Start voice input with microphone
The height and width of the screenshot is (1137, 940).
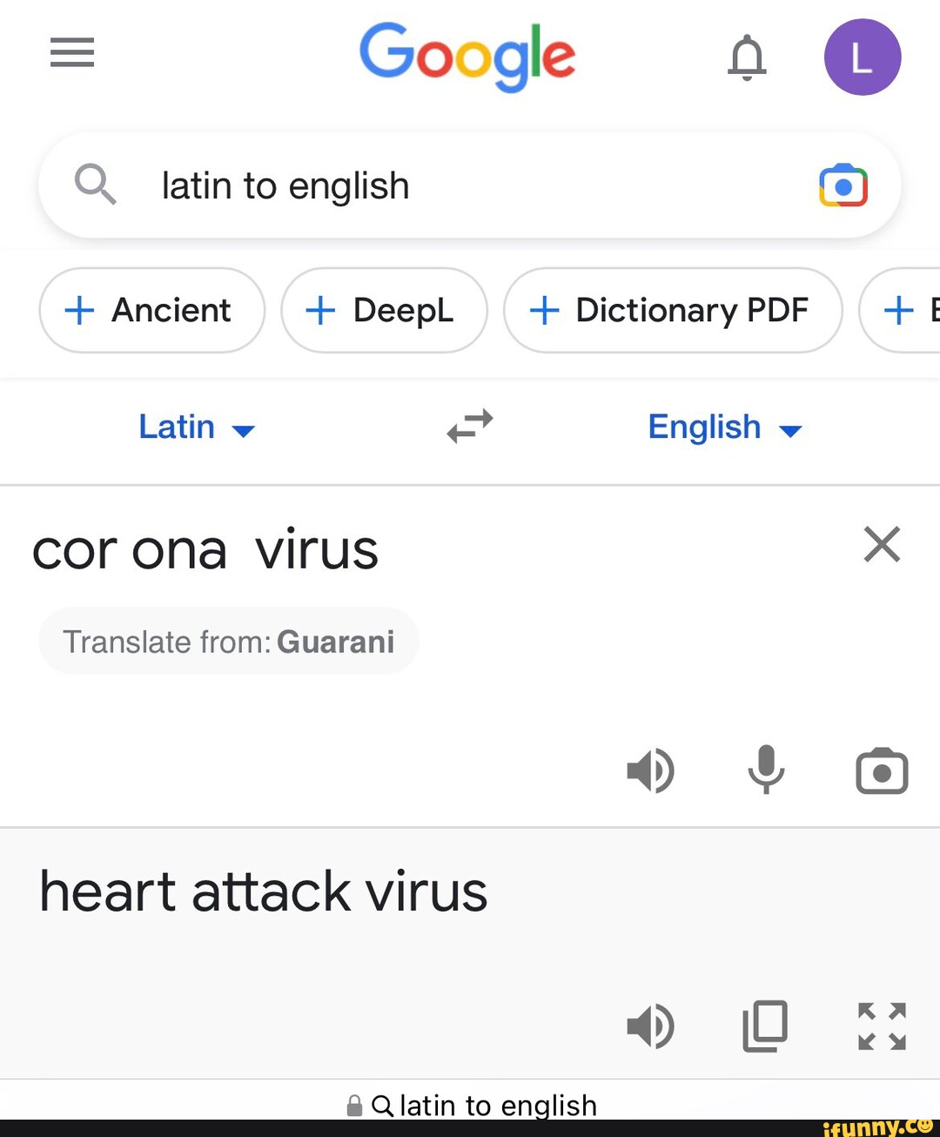click(x=766, y=770)
